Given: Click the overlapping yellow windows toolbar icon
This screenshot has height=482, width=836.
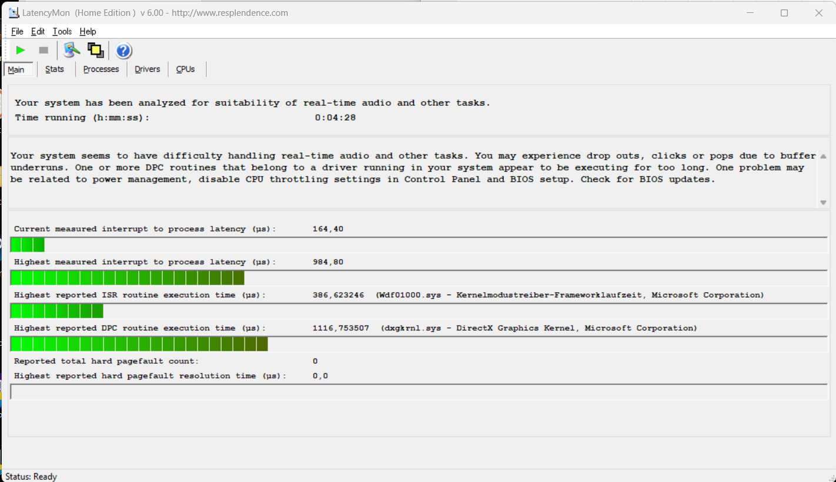Looking at the screenshot, I should pos(95,51).
